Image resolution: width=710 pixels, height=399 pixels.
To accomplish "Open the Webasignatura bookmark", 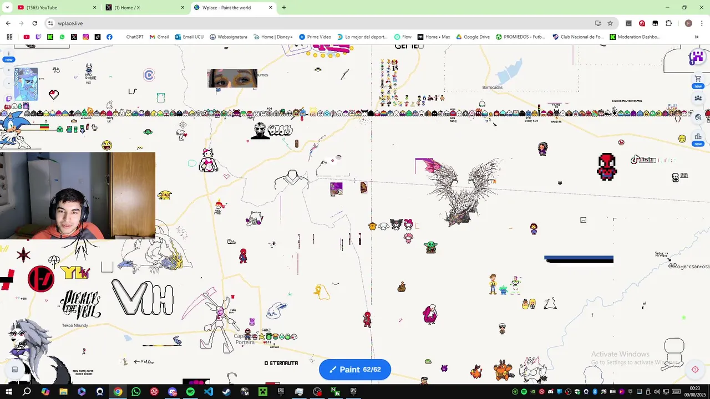I will click(x=229, y=37).
